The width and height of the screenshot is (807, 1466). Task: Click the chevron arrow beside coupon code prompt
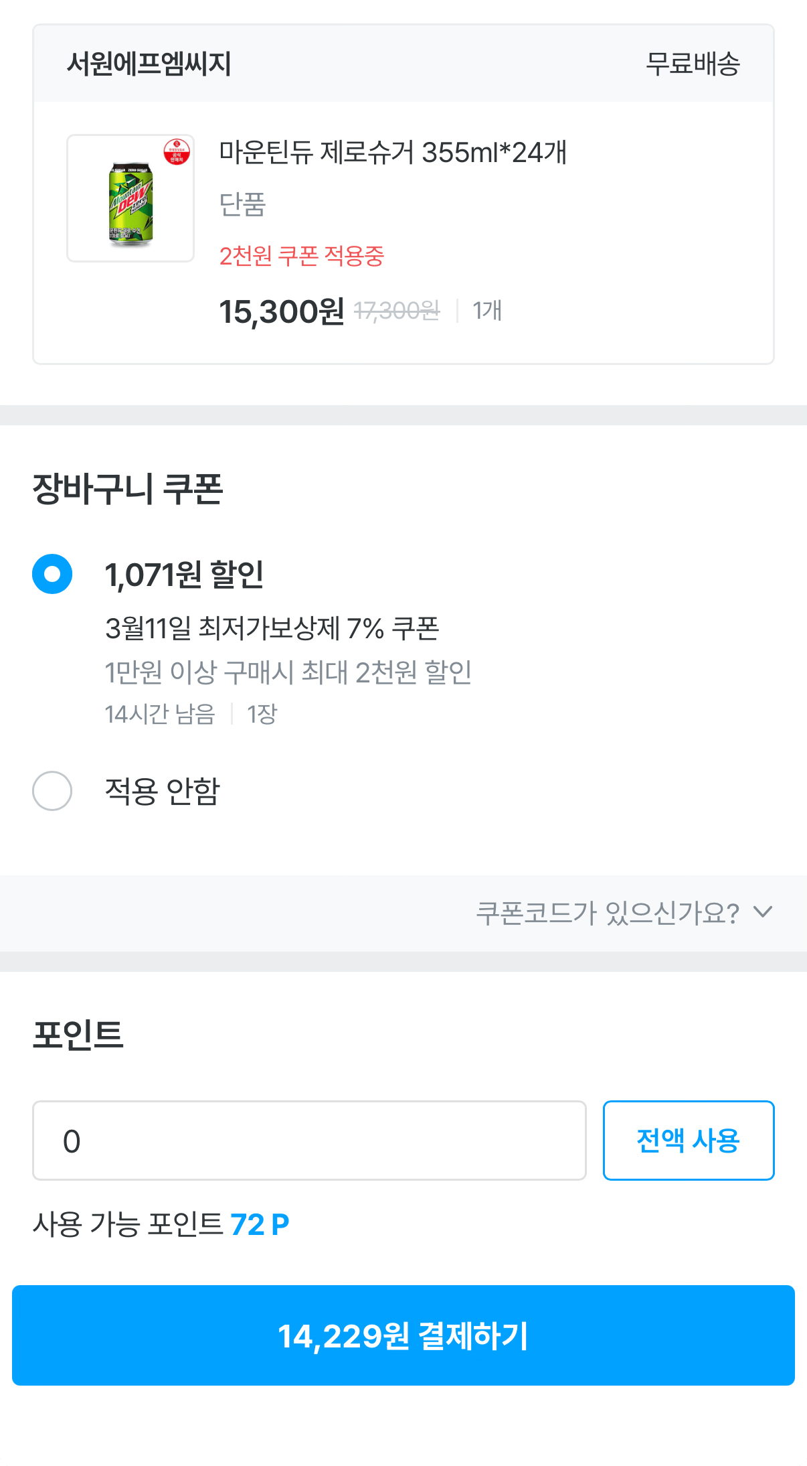(762, 912)
